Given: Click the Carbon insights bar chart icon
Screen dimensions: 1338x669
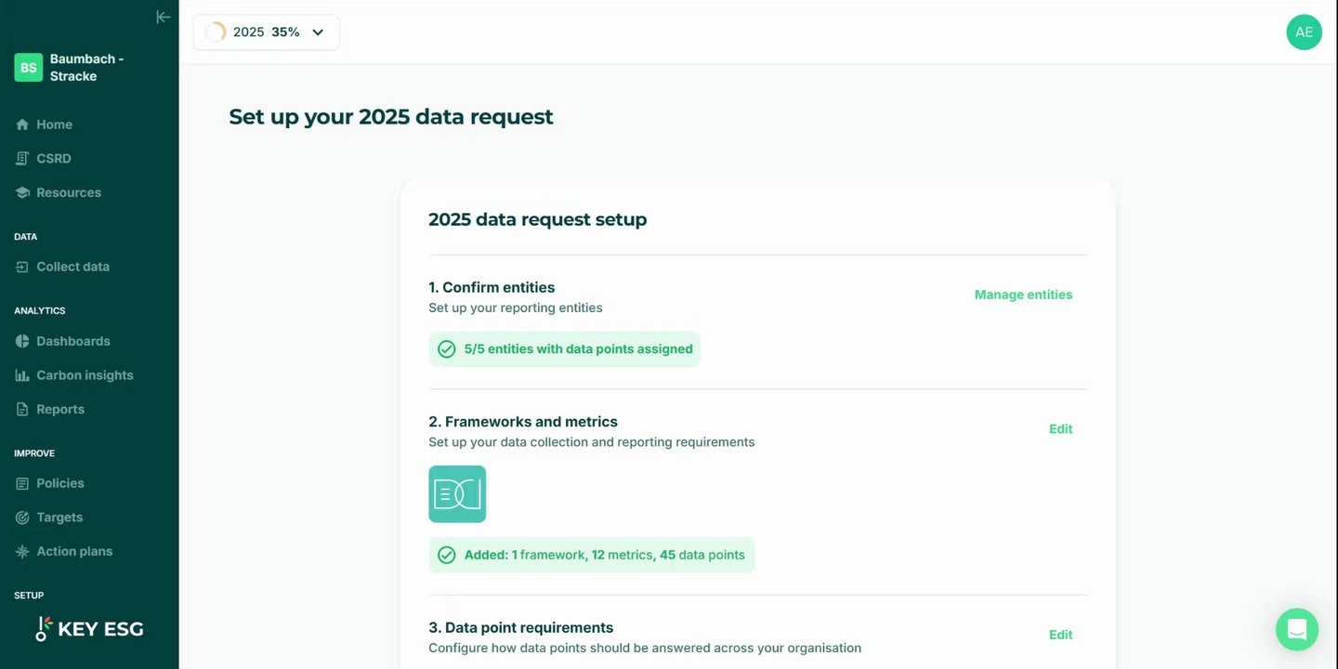Looking at the screenshot, I should (x=22, y=375).
